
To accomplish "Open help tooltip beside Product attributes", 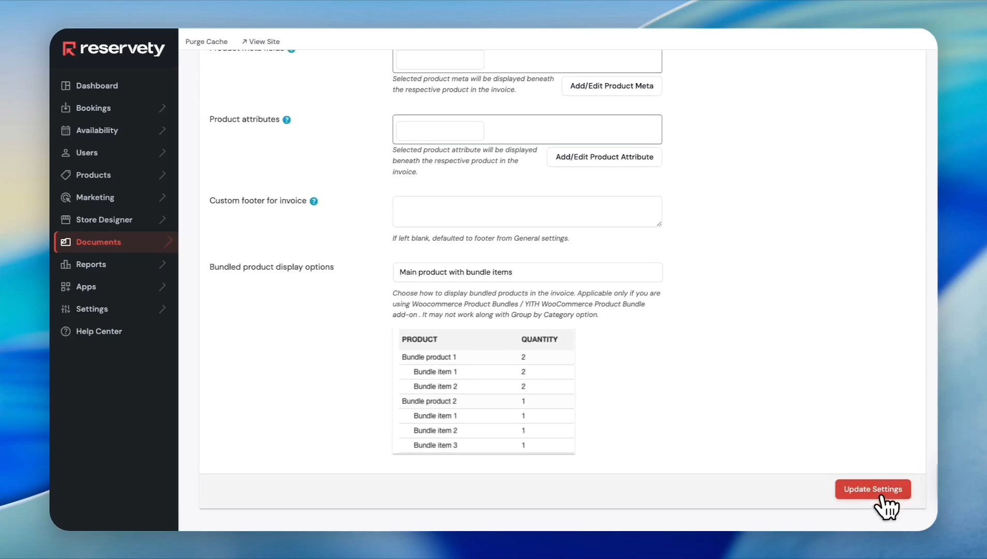I will click(x=286, y=120).
